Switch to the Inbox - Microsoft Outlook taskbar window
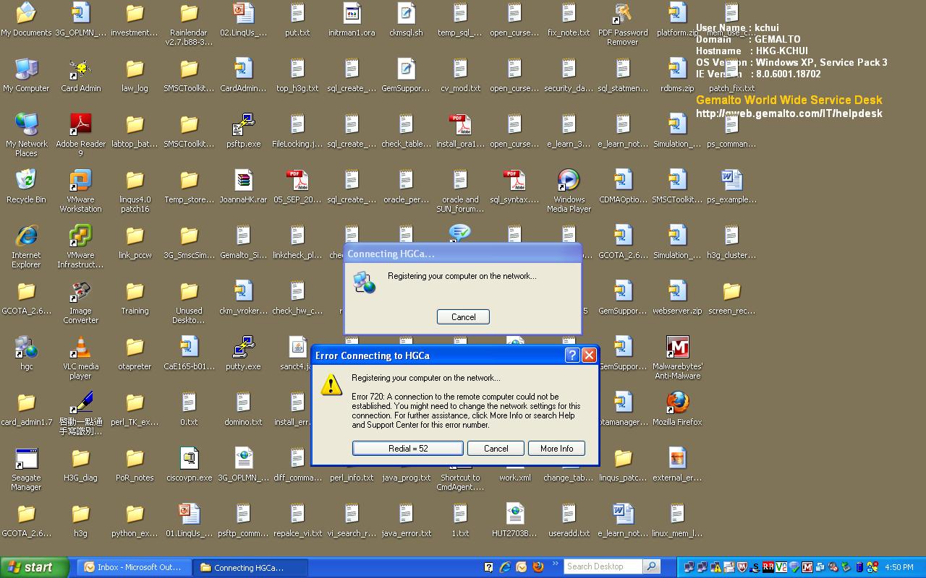Image resolution: width=926 pixels, height=578 pixels. point(135,567)
